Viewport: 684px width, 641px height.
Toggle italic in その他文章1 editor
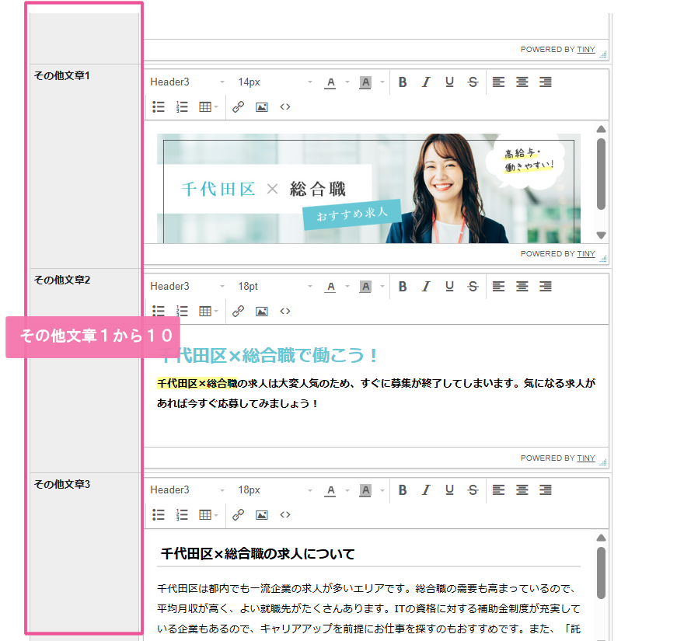[x=426, y=82]
